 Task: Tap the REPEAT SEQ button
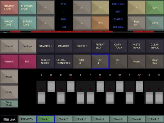coord(100,46)
